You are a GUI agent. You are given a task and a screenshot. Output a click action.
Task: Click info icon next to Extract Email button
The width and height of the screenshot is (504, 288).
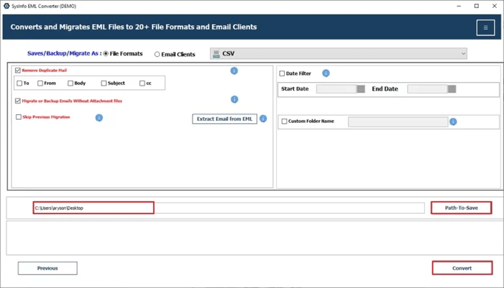tap(263, 119)
